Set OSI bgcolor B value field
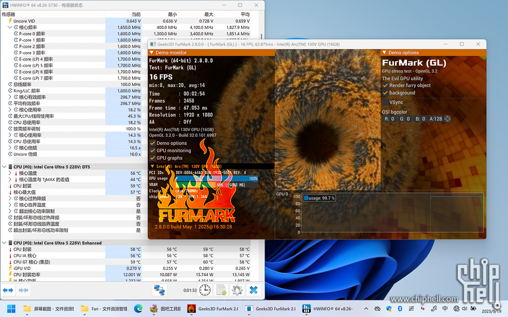This screenshot has height=317, width=508. (x=420, y=119)
